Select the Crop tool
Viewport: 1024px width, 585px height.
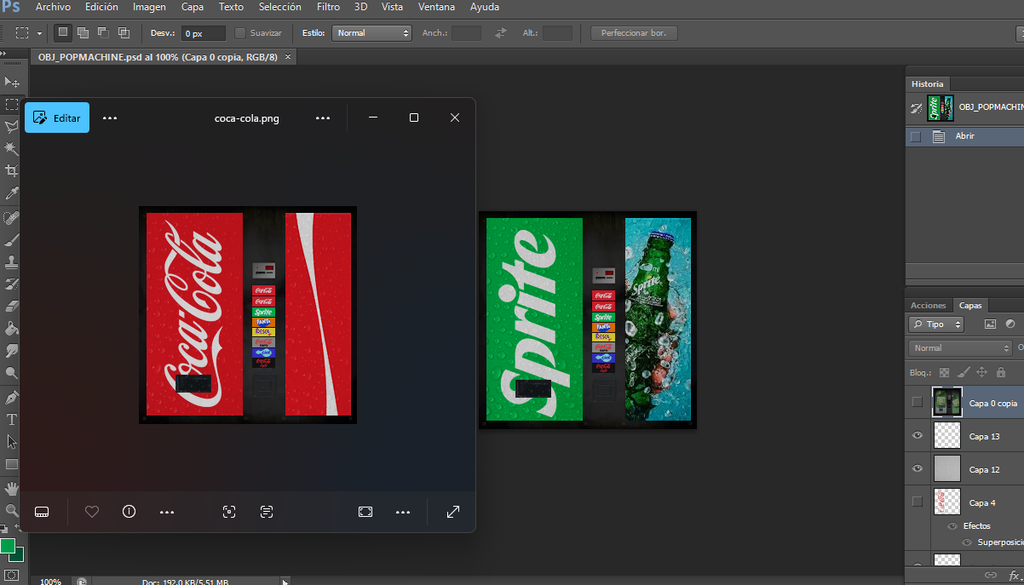pyautogui.click(x=11, y=171)
